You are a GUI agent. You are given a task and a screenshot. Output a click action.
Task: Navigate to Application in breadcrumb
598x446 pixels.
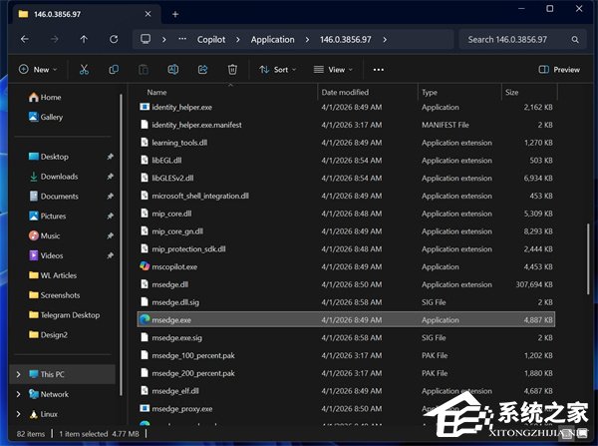[x=272, y=39]
